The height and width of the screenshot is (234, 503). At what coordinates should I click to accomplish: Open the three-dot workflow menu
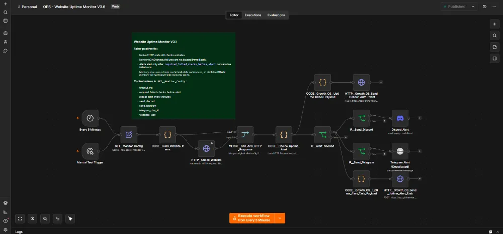[494, 7]
